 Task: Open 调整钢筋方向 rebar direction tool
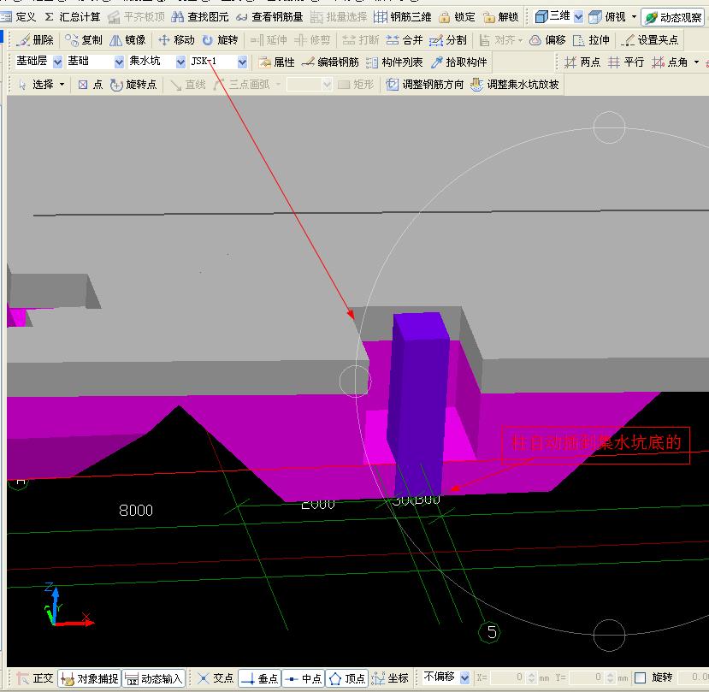click(424, 85)
